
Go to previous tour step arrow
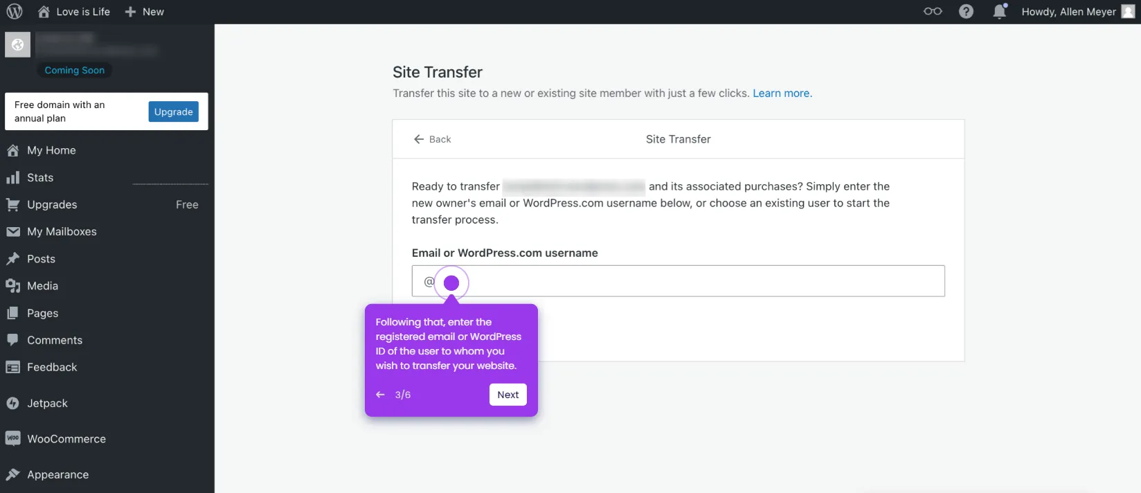click(x=380, y=395)
